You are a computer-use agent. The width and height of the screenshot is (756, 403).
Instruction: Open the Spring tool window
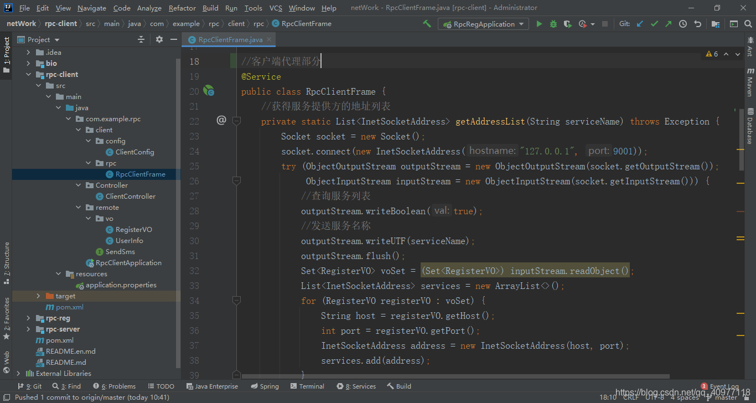click(x=265, y=386)
